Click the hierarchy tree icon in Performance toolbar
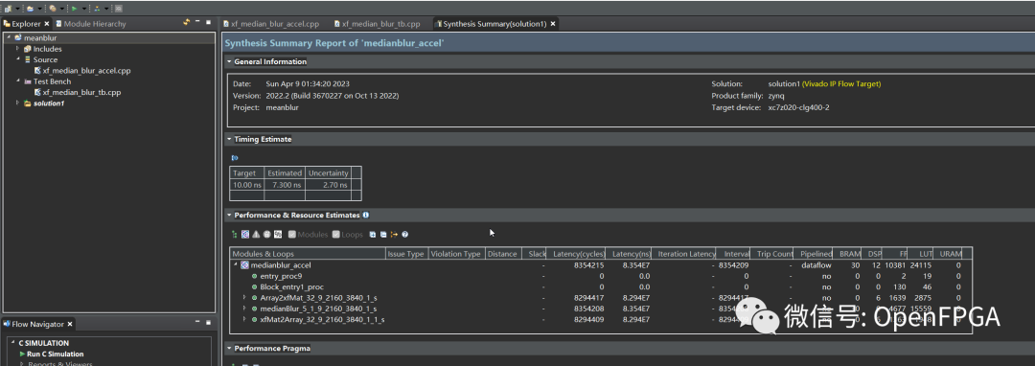Viewport: 1035px width, 366px height. click(x=235, y=234)
